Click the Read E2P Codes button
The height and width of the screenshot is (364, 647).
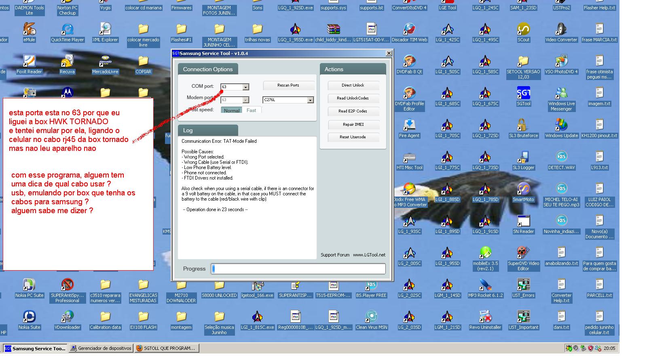[353, 111]
